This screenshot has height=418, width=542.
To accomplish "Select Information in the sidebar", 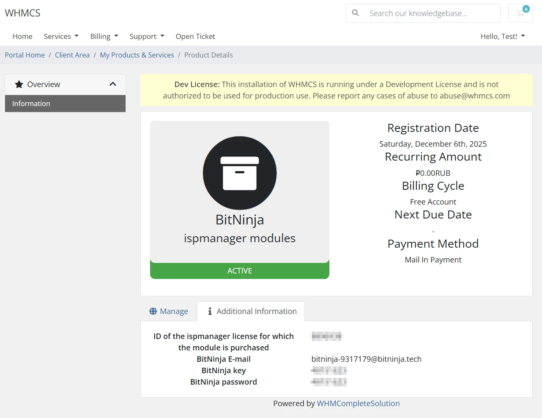I will [65, 104].
